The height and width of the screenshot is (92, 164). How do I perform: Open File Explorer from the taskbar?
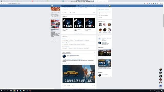[x=24, y=91]
